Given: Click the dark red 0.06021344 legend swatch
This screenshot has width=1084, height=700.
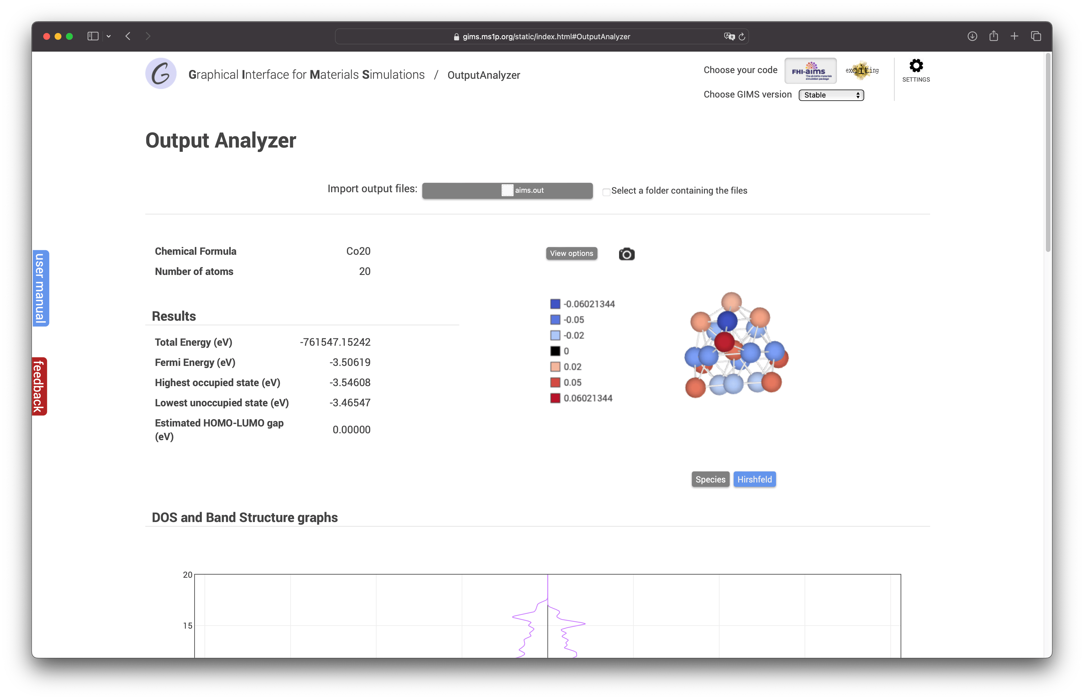Looking at the screenshot, I should pos(555,399).
